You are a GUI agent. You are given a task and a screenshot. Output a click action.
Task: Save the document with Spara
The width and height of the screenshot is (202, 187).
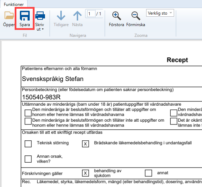pos(25,19)
